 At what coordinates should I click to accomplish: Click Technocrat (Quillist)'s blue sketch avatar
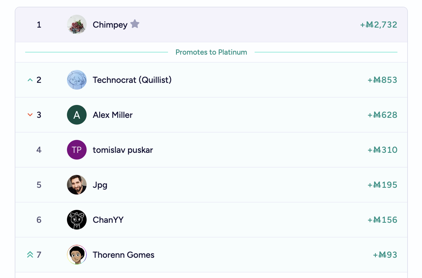pyautogui.click(x=77, y=80)
